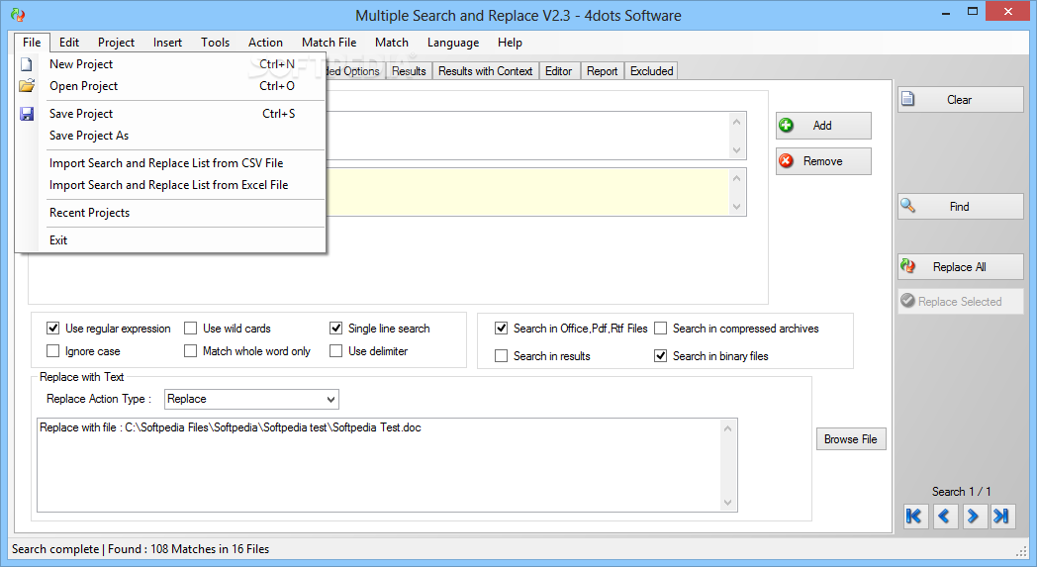Open the Match File menu
The image size is (1037, 567).
[329, 43]
